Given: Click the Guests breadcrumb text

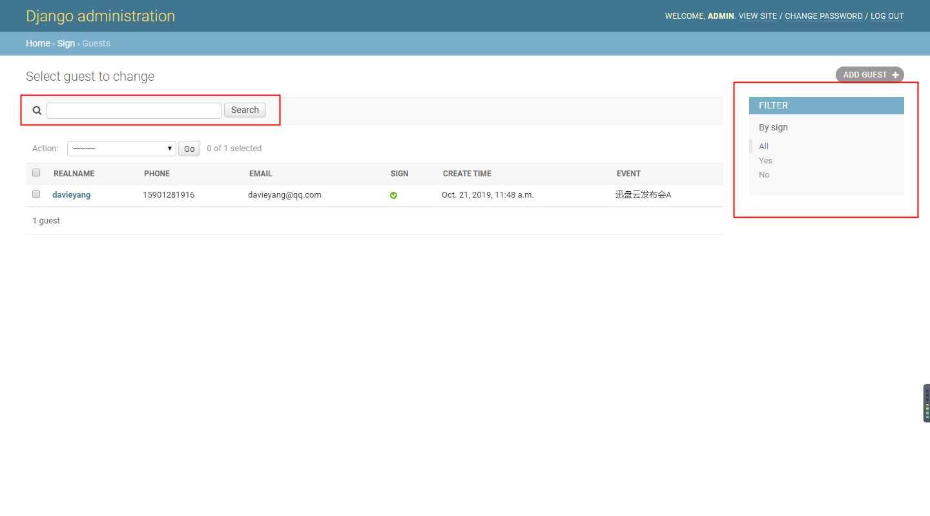Looking at the screenshot, I should click(96, 43).
